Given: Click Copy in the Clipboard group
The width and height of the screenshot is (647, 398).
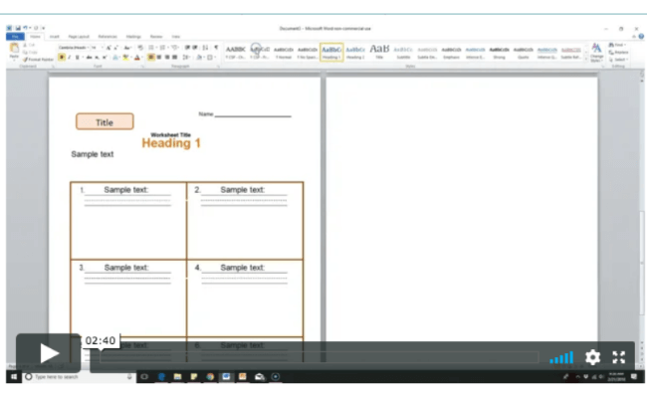Looking at the screenshot, I should 31,53.
